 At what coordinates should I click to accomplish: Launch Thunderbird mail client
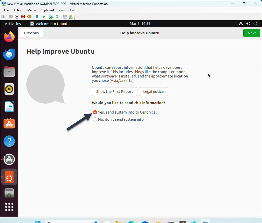[x=9, y=54]
